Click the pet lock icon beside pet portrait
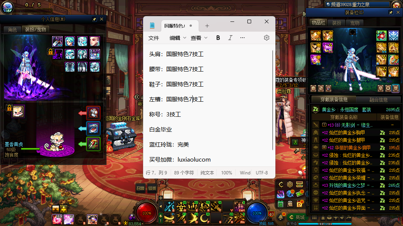403x226 pixels. (9, 108)
